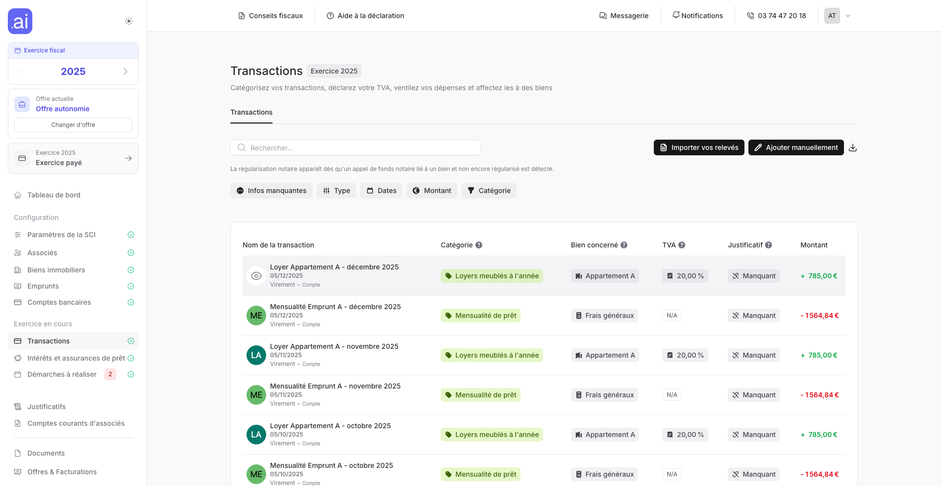Open Messagerie from the top bar
The image size is (941, 486).
click(x=624, y=16)
